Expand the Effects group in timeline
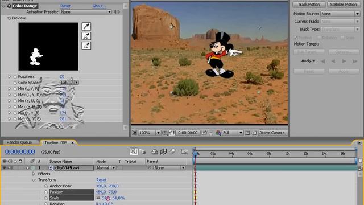Screen dimensions: 364x205 [x=34, y=174]
